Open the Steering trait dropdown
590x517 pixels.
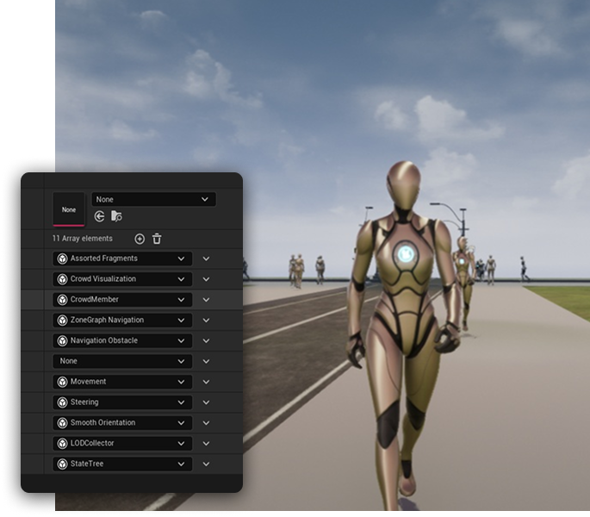pyautogui.click(x=122, y=402)
